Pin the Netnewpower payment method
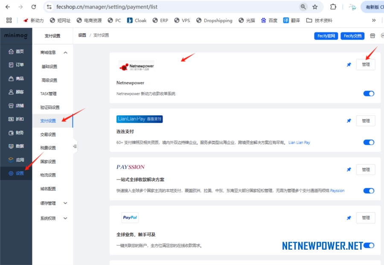 pyautogui.click(x=349, y=64)
